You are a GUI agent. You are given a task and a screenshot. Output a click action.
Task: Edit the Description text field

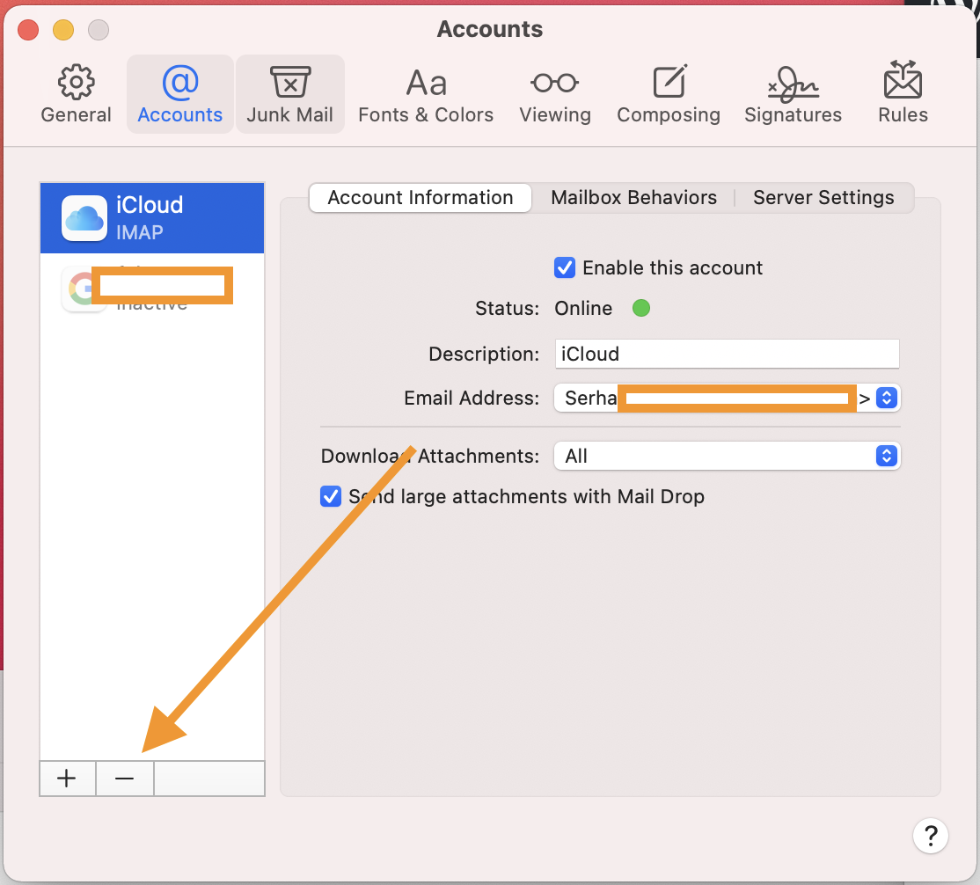click(727, 354)
